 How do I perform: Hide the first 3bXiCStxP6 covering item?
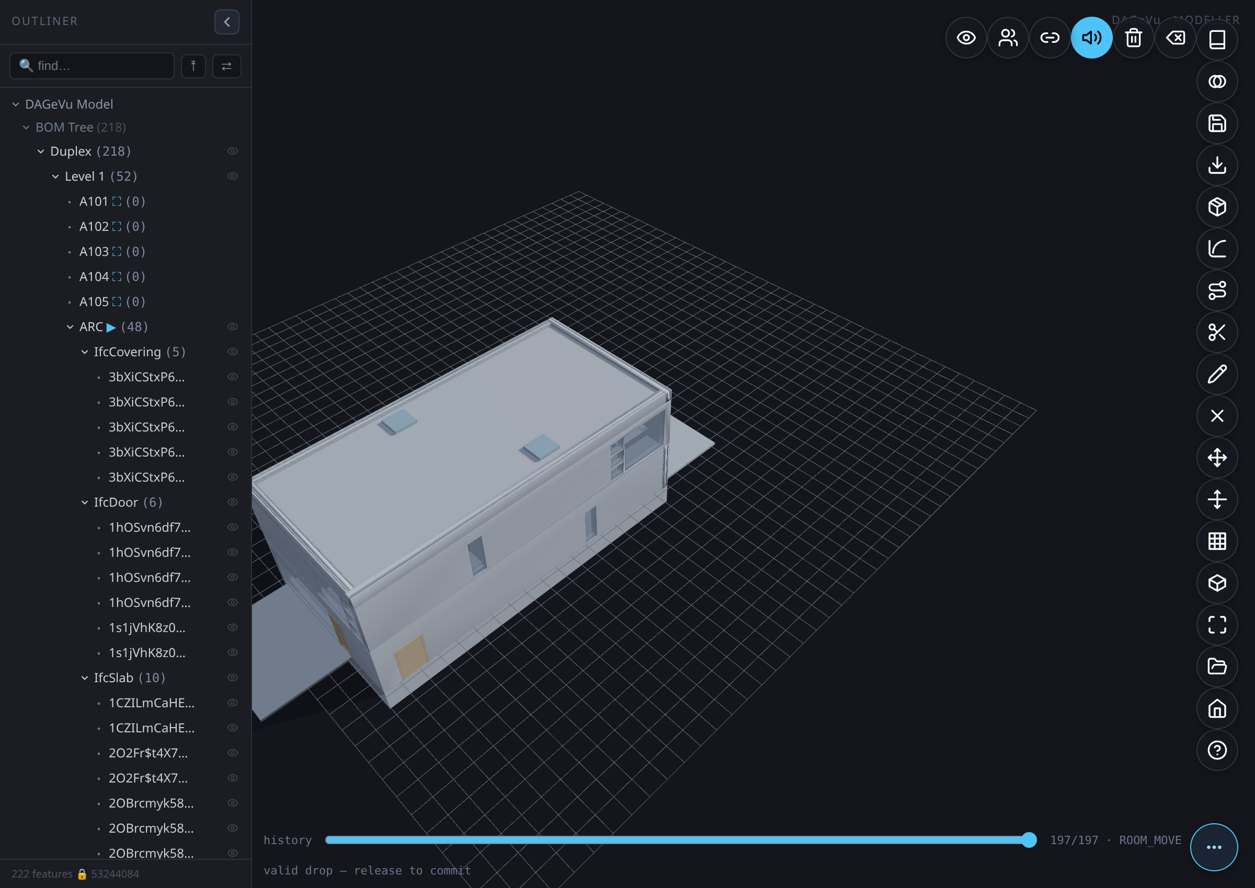tap(233, 377)
